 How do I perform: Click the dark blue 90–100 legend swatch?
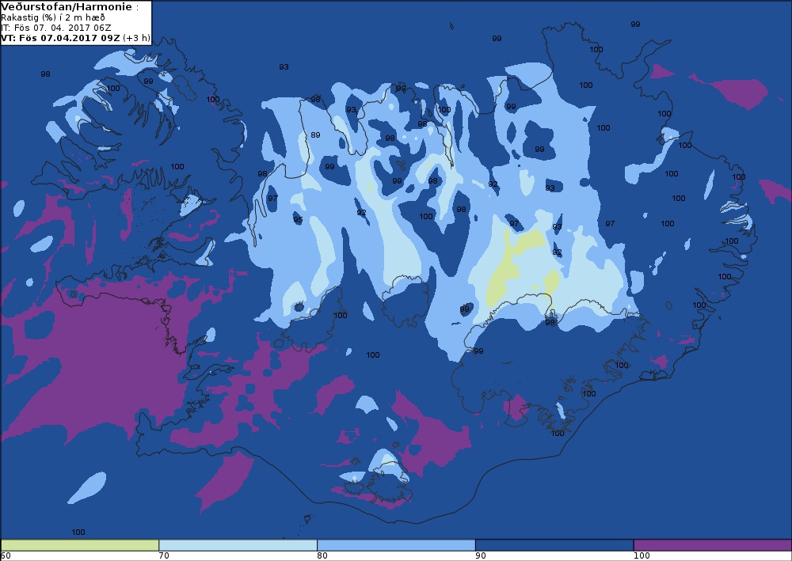tap(554, 545)
